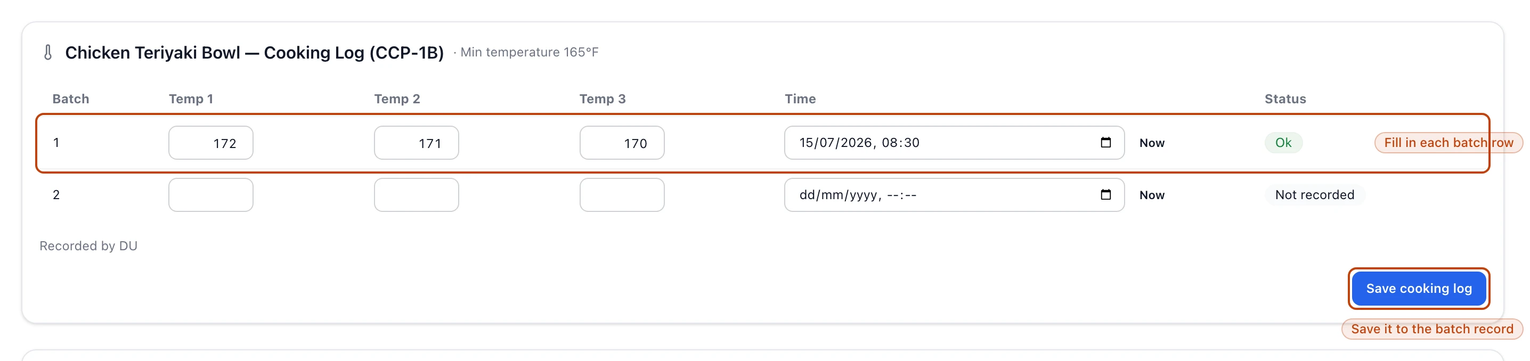Focus the empty batch 2 Temp 3 field
Image resolution: width=1530 pixels, height=361 pixels.
coord(622,195)
